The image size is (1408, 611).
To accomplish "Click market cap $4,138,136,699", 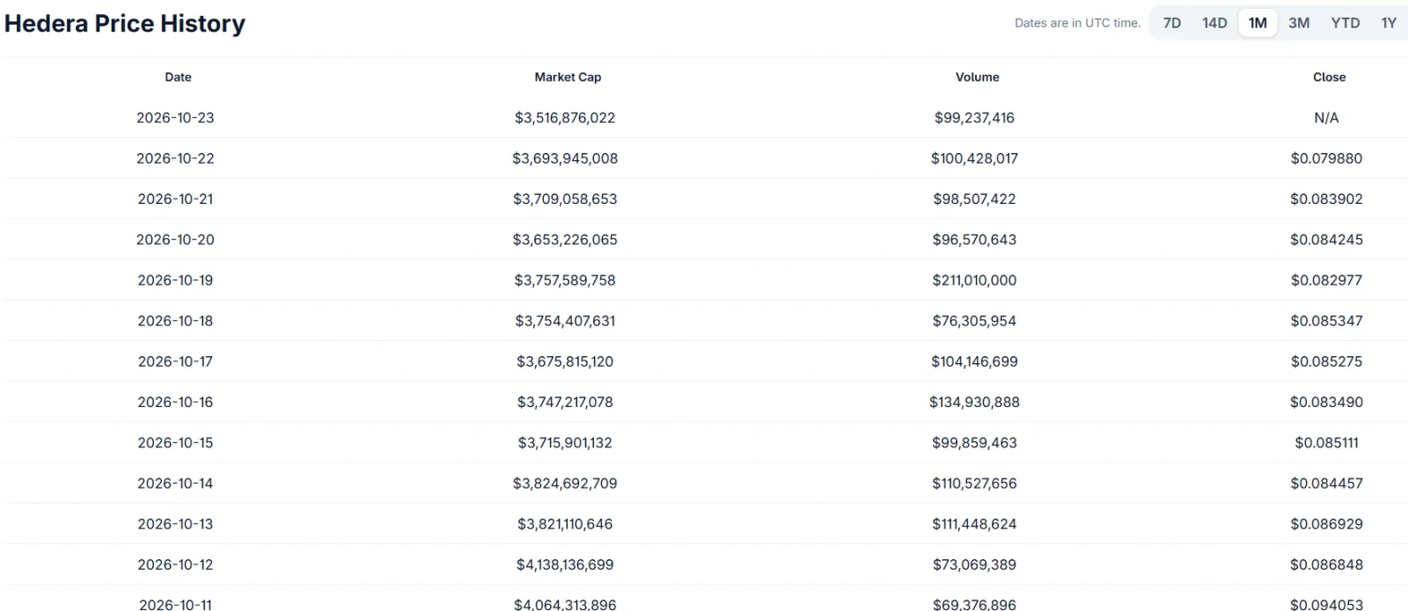I will tap(565, 564).
